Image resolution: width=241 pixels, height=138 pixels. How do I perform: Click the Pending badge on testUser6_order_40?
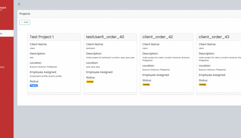90,82
